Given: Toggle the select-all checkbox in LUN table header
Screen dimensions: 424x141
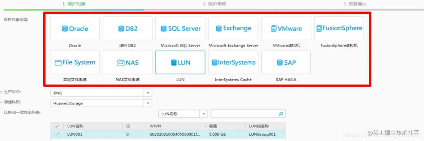Looking at the screenshot, I should pyautogui.click(x=57, y=126).
